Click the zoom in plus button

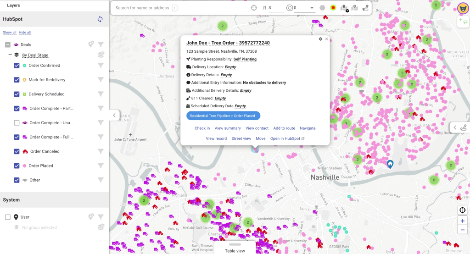(x=463, y=221)
